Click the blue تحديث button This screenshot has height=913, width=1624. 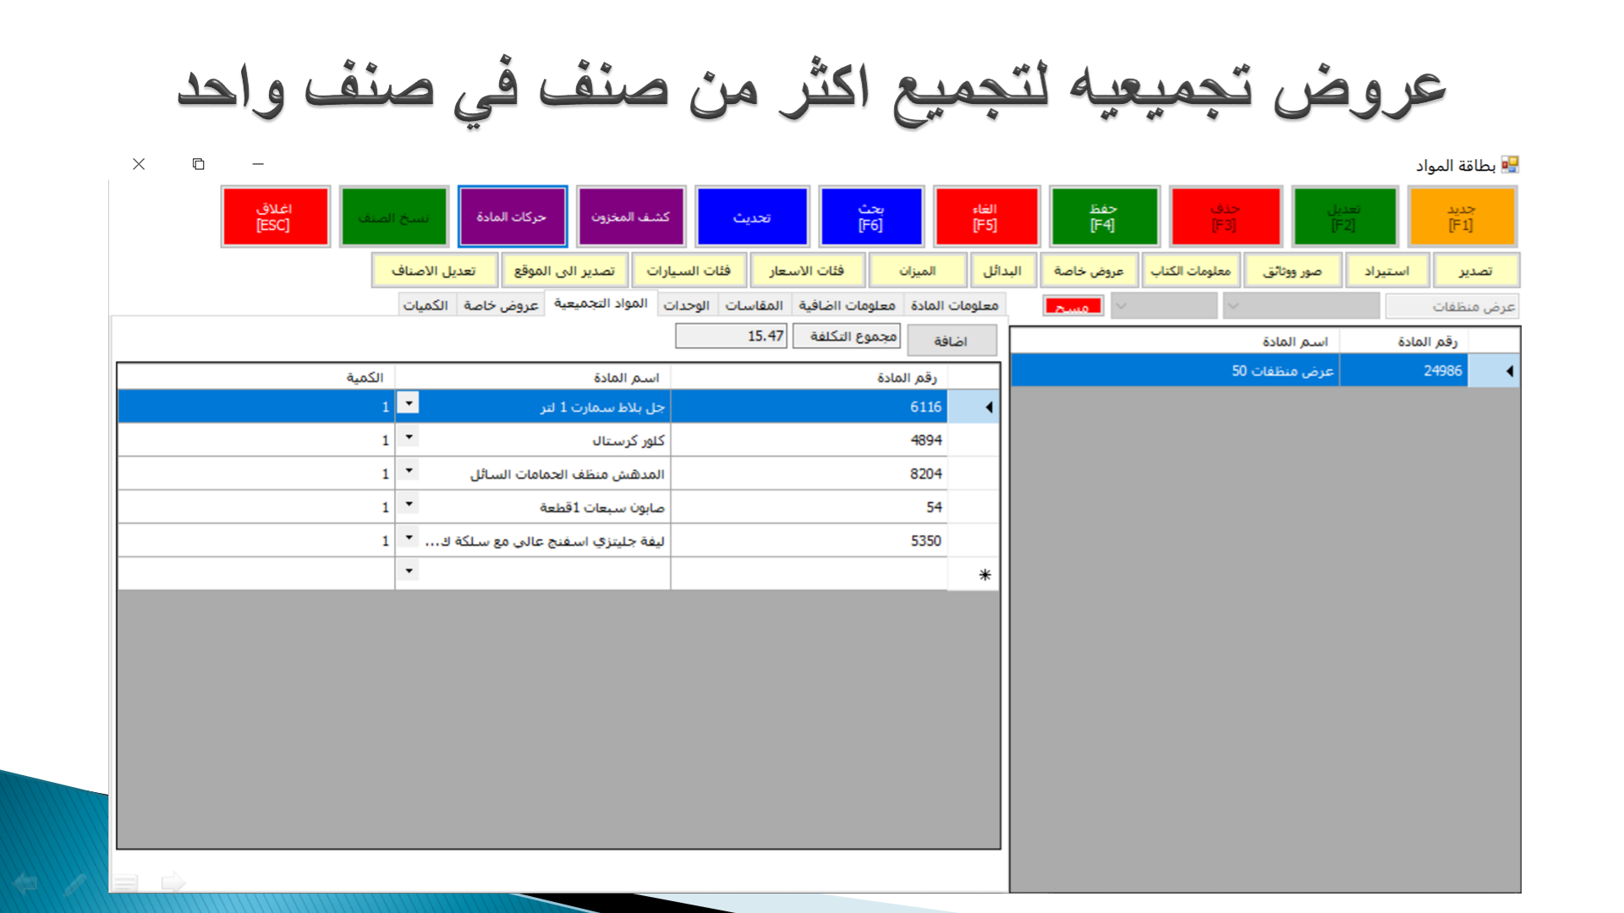[x=751, y=217]
